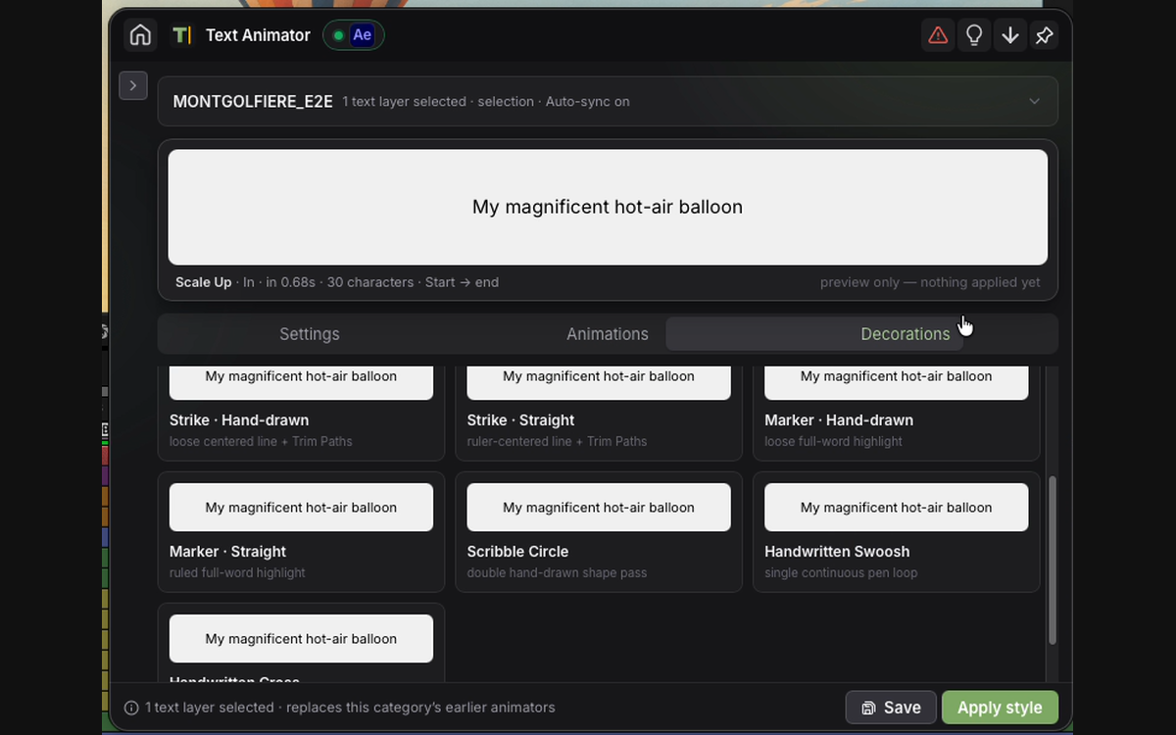Image resolution: width=1176 pixels, height=735 pixels.
Task: Select the Handwritten Cross preview card
Action: click(x=301, y=643)
